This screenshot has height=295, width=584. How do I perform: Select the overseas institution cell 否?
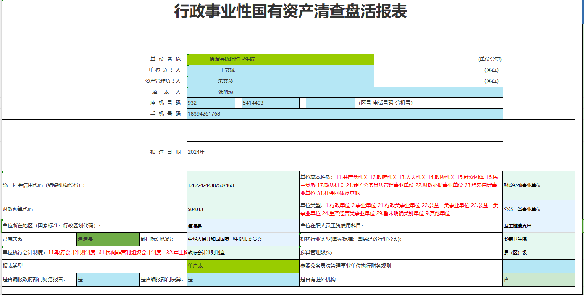coord(538,279)
